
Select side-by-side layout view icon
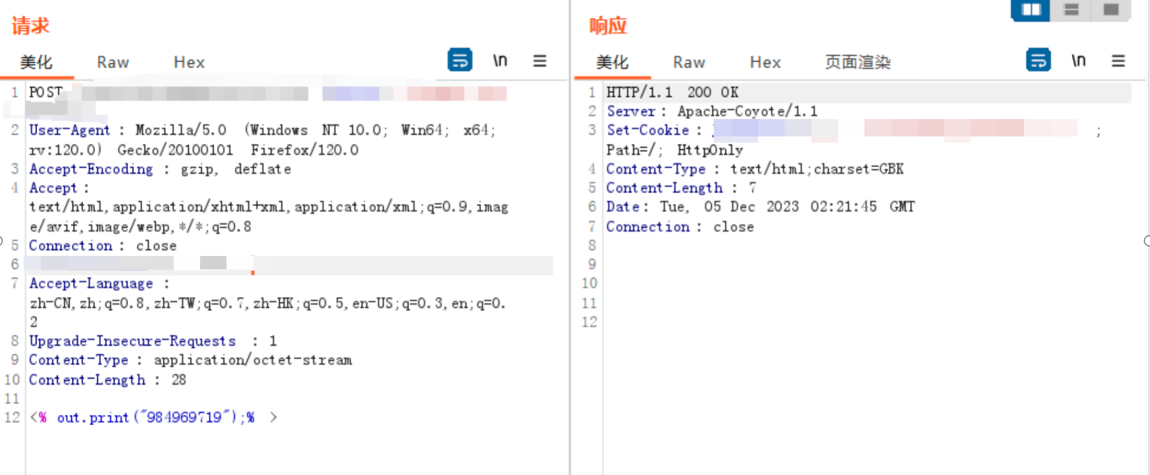point(1031,10)
